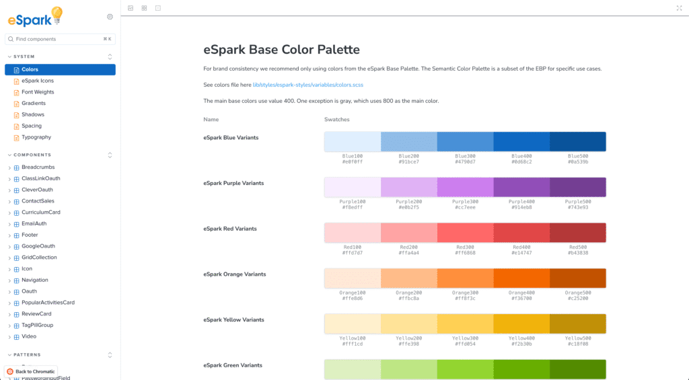Open the GoogleOauth component

click(x=38, y=246)
